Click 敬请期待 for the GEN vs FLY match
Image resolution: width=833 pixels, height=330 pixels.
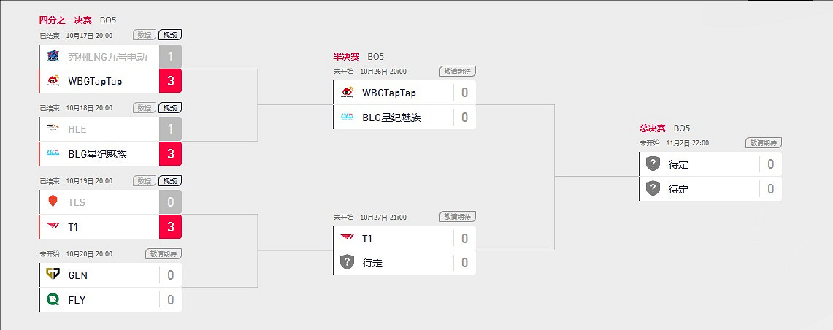(164, 253)
